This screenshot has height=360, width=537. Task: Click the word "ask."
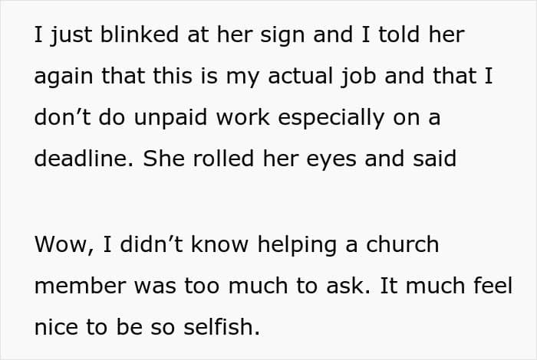(x=348, y=286)
